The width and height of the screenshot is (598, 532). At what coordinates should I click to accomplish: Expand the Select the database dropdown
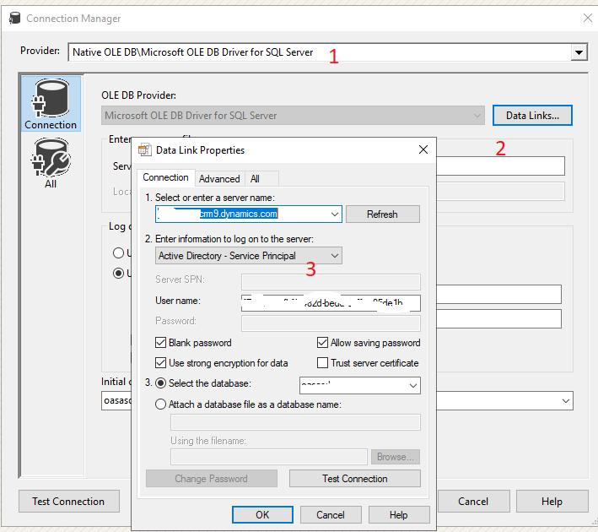point(412,386)
